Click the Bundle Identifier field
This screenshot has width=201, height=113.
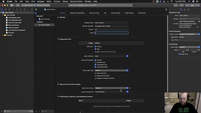click(x=111, y=26)
